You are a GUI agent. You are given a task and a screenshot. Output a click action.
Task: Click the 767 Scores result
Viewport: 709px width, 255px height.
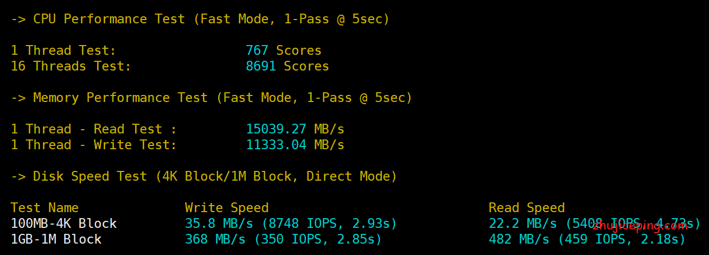284,50
